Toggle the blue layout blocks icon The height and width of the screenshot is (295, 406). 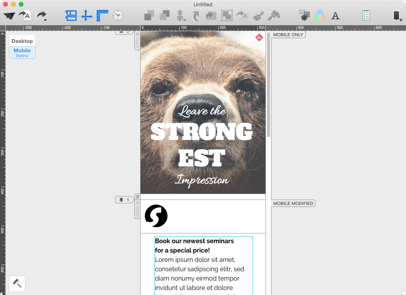[x=71, y=16]
